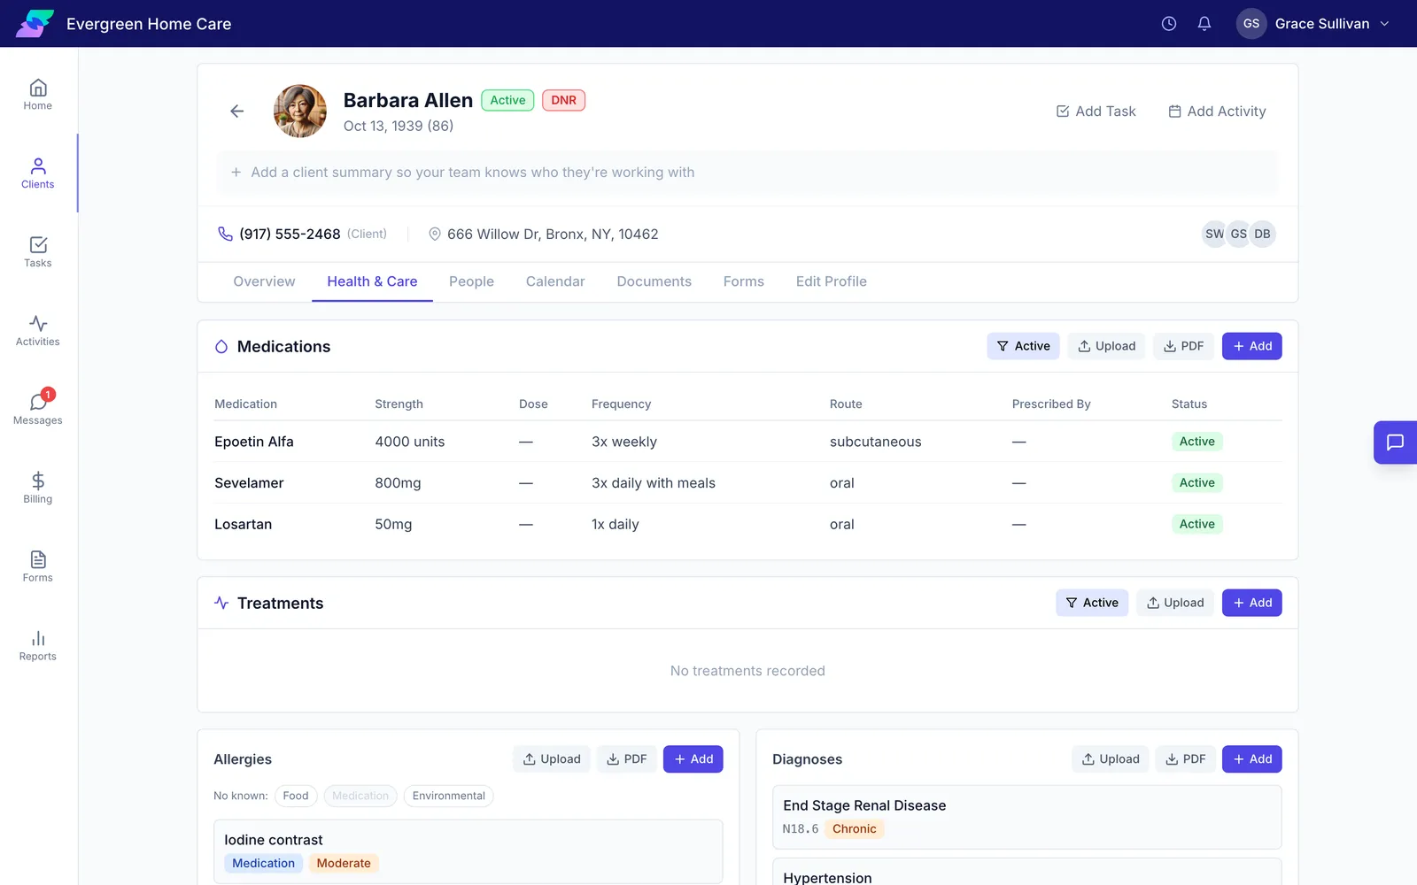This screenshot has width=1417, height=885.
Task: Add a new treatment
Action: coord(1251,603)
